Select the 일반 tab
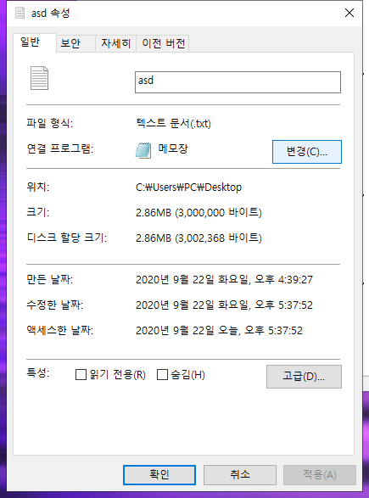 [x=31, y=42]
